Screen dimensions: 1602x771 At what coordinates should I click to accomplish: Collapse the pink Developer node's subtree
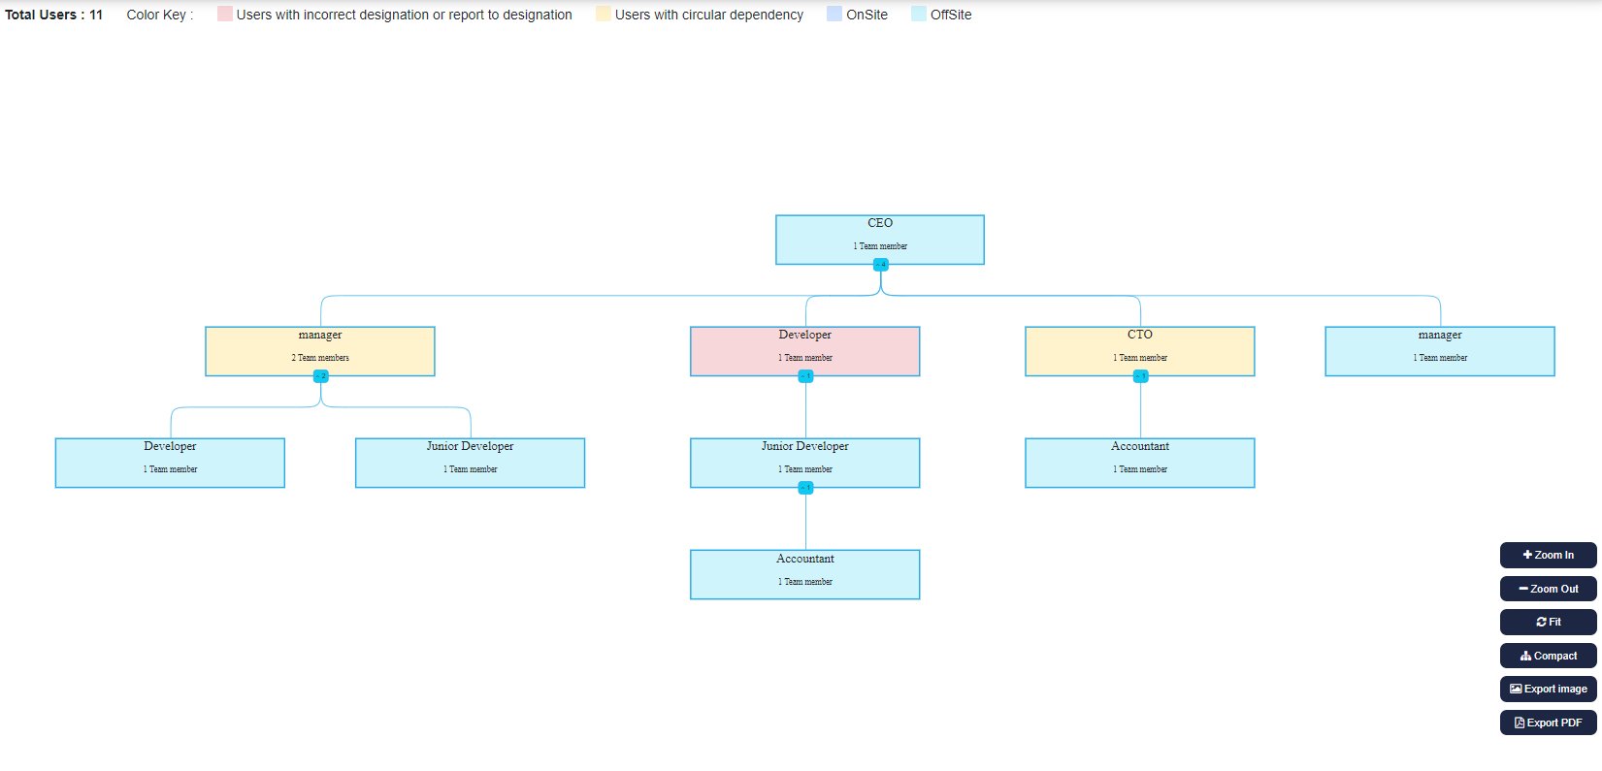(x=805, y=376)
